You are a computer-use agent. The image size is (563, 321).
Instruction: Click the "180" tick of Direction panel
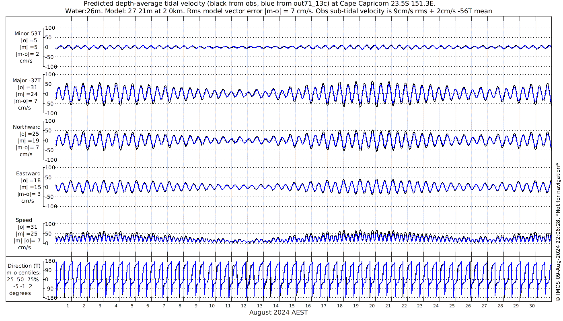coord(50,261)
